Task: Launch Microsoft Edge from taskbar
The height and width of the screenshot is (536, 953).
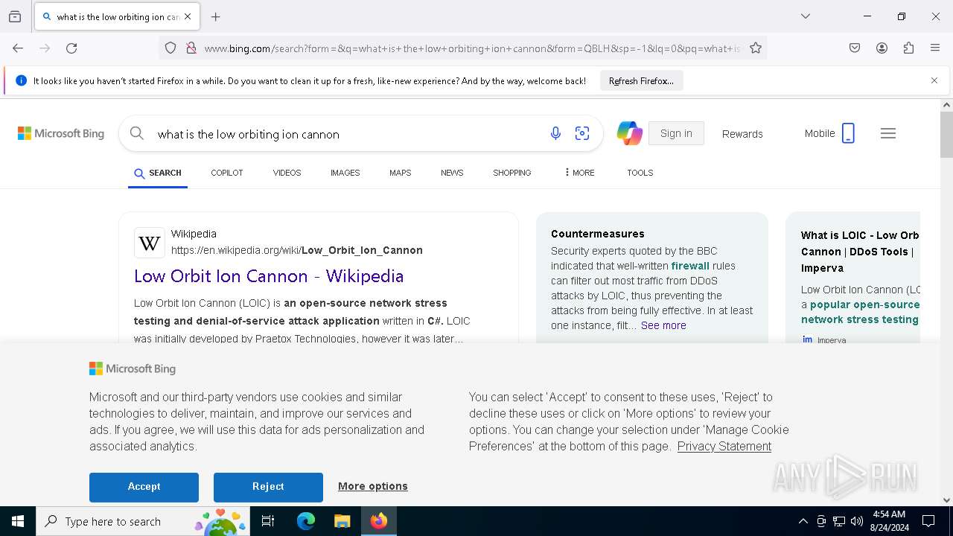Action: tap(306, 521)
